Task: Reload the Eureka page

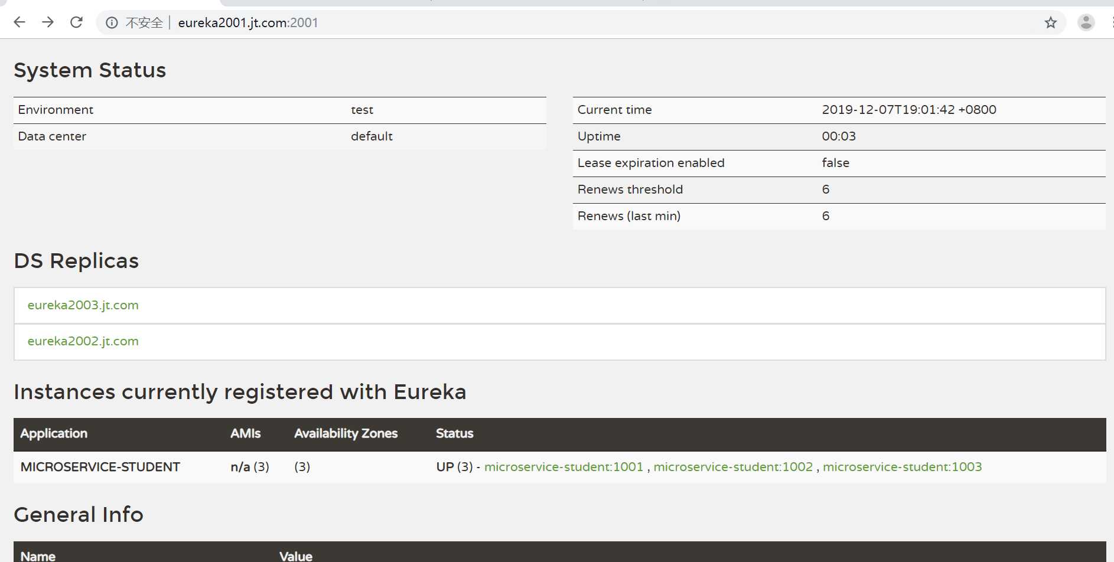Action: pos(76,22)
